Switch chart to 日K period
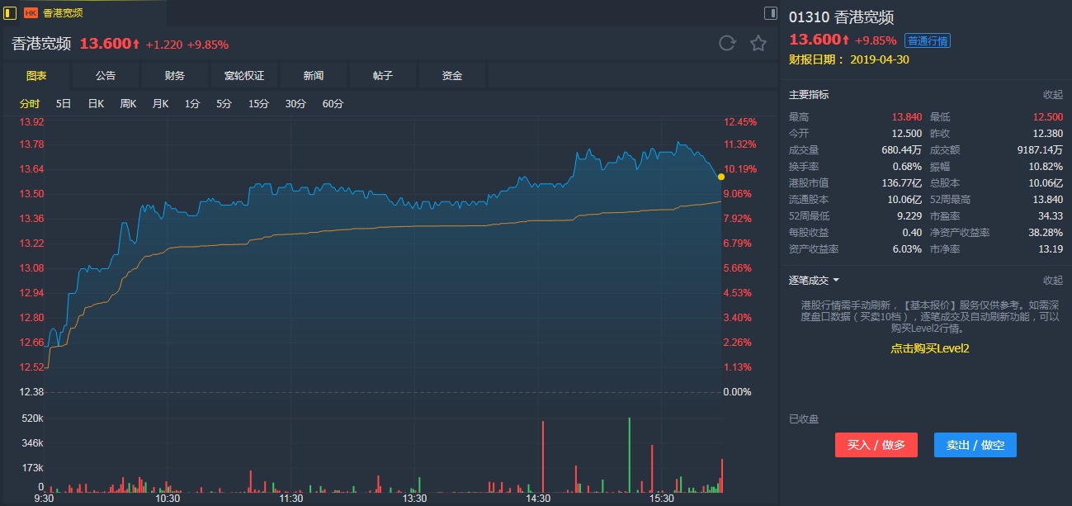 tap(96, 104)
